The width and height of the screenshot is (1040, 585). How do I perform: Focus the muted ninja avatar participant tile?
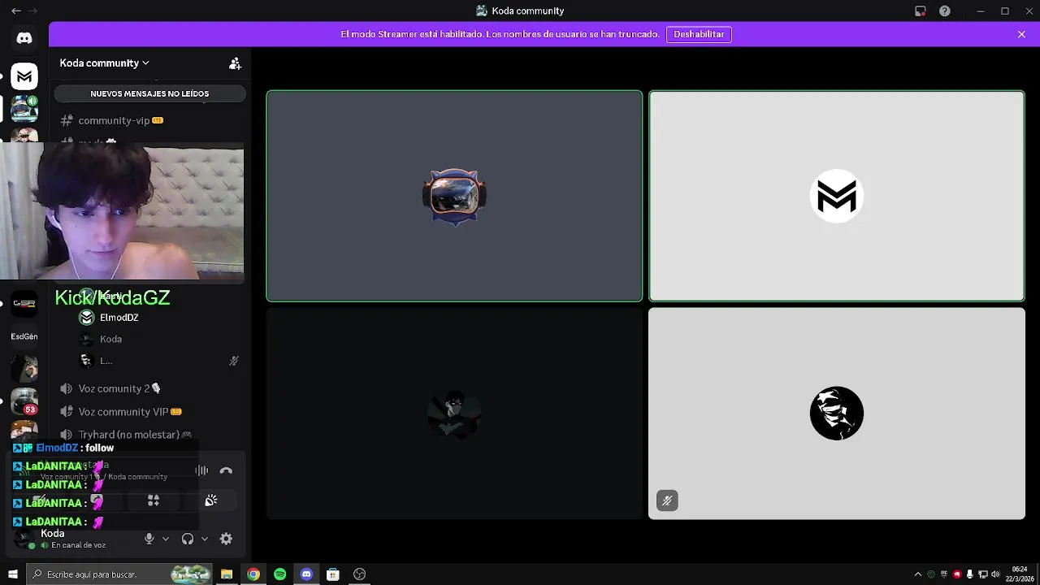pos(837,414)
